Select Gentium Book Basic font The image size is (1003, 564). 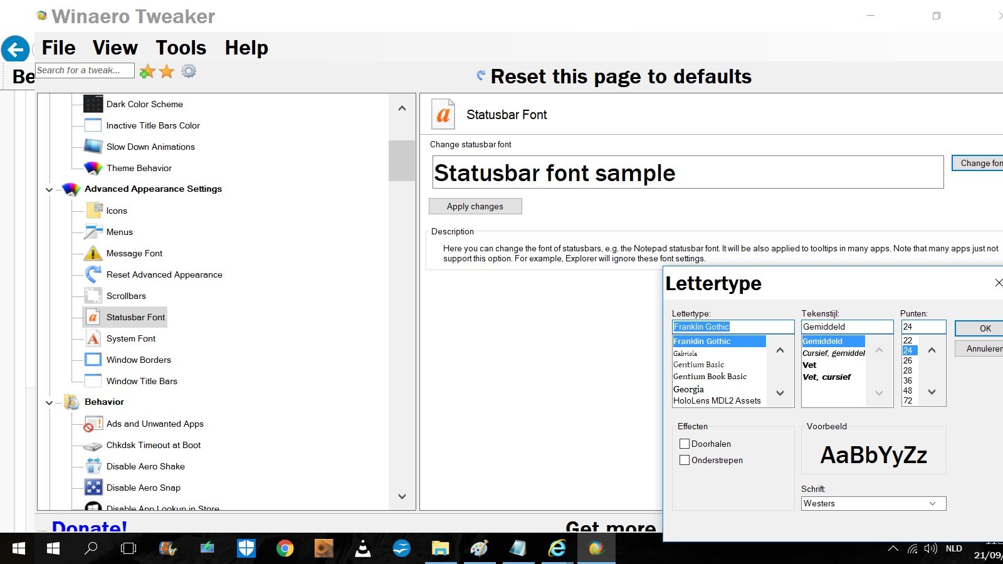[x=710, y=377]
